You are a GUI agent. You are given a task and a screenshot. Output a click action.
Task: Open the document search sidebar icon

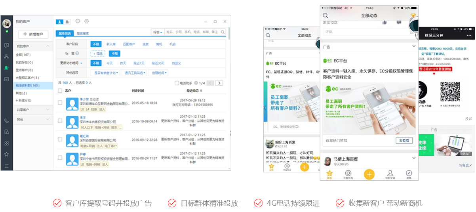click(x=7, y=132)
